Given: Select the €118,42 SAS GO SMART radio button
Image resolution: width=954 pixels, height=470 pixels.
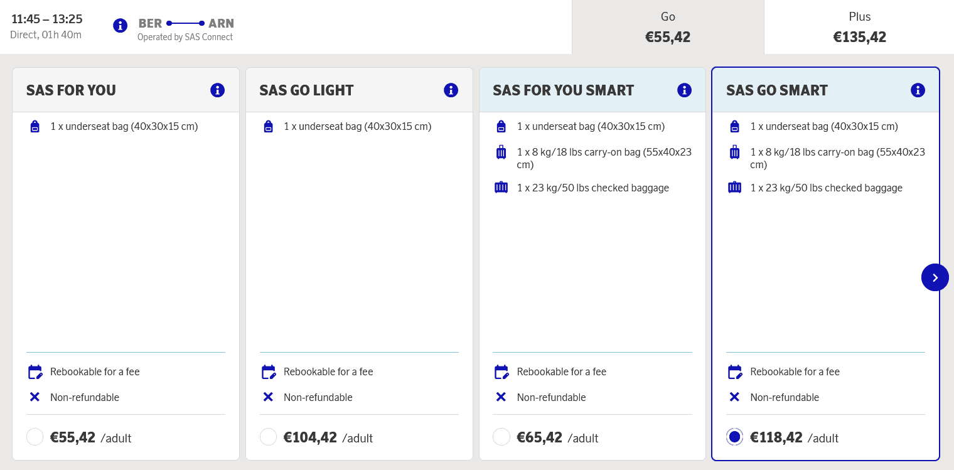Looking at the screenshot, I should coord(734,437).
